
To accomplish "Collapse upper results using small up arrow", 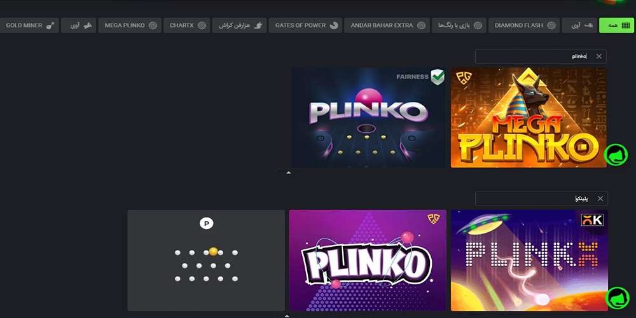I will point(288,173).
